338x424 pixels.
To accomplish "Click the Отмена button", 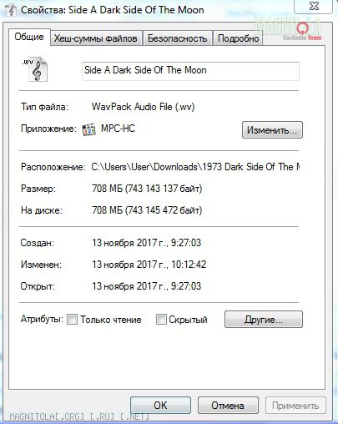I will [228, 405].
